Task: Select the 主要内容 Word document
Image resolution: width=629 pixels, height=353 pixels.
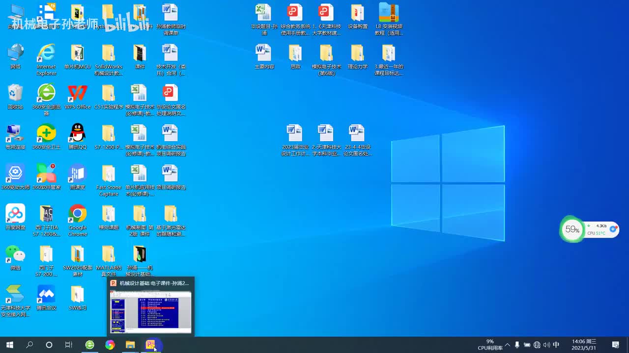Action: (x=264, y=57)
